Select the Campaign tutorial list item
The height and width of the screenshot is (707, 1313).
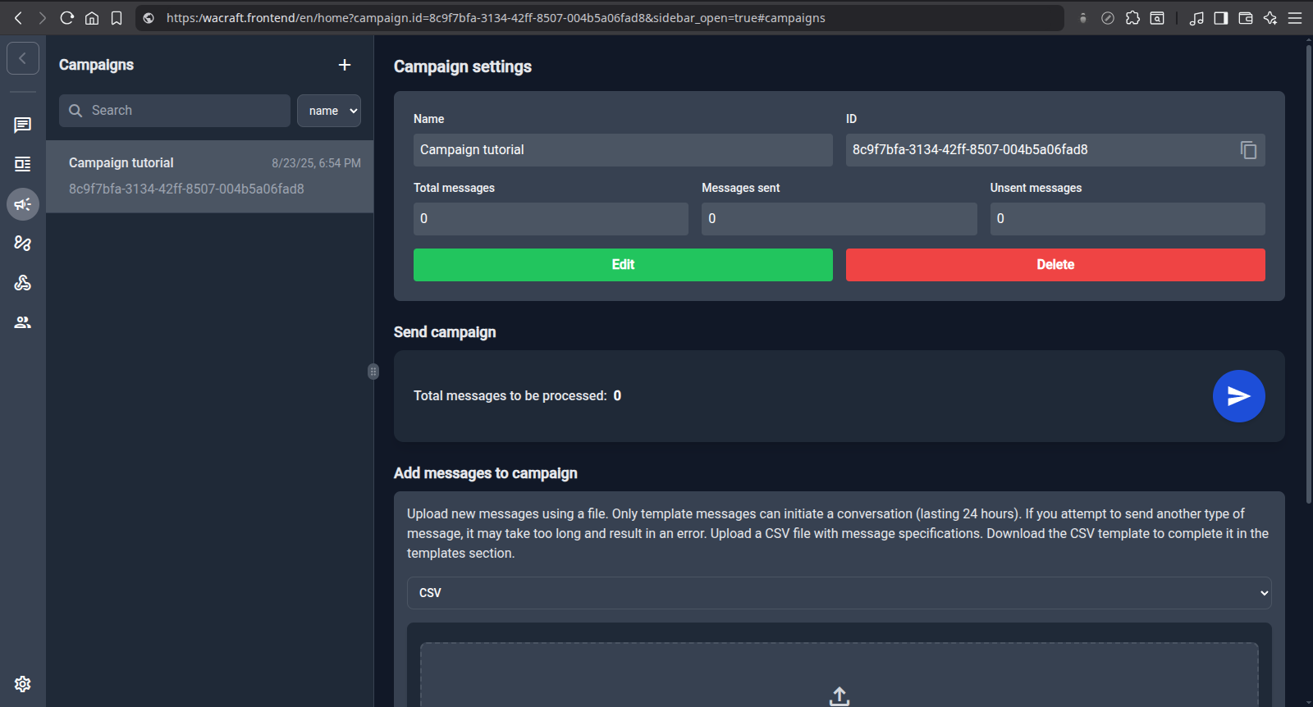210,176
